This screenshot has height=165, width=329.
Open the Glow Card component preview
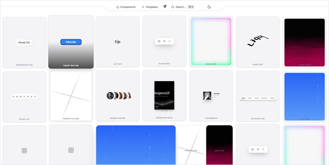coord(211,41)
